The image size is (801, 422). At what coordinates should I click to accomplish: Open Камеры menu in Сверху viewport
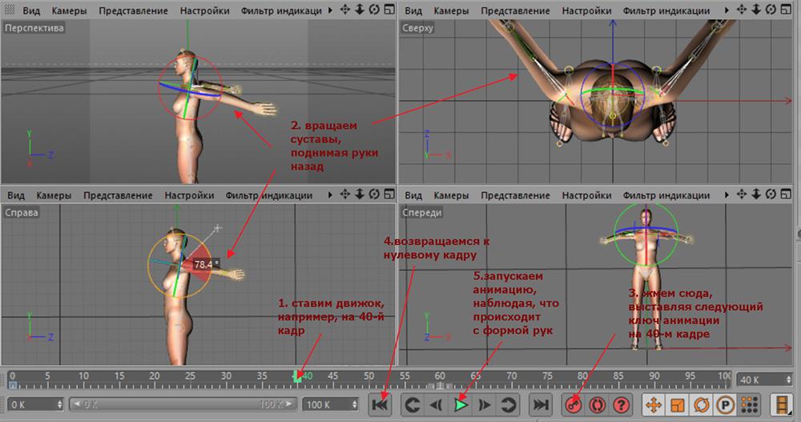click(451, 10)
